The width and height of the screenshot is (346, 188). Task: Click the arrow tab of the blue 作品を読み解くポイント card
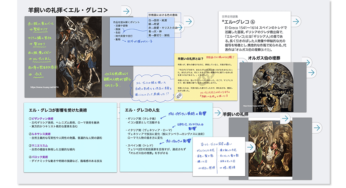180,27
